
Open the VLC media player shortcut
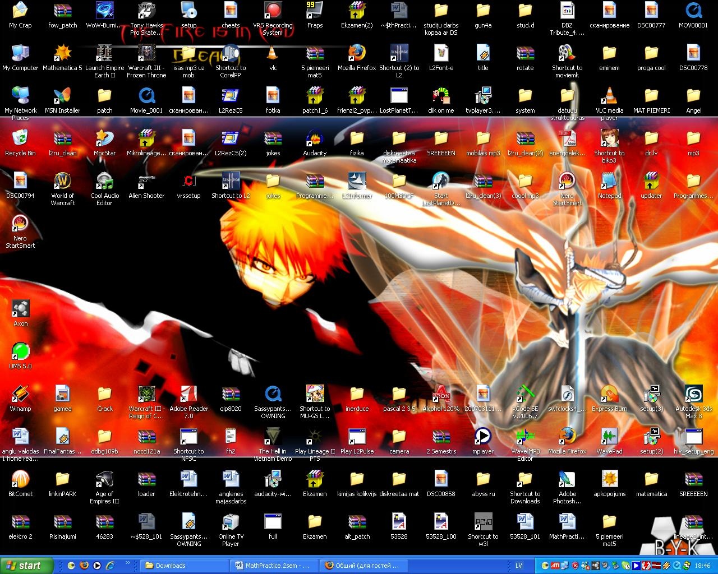[609, 96]
